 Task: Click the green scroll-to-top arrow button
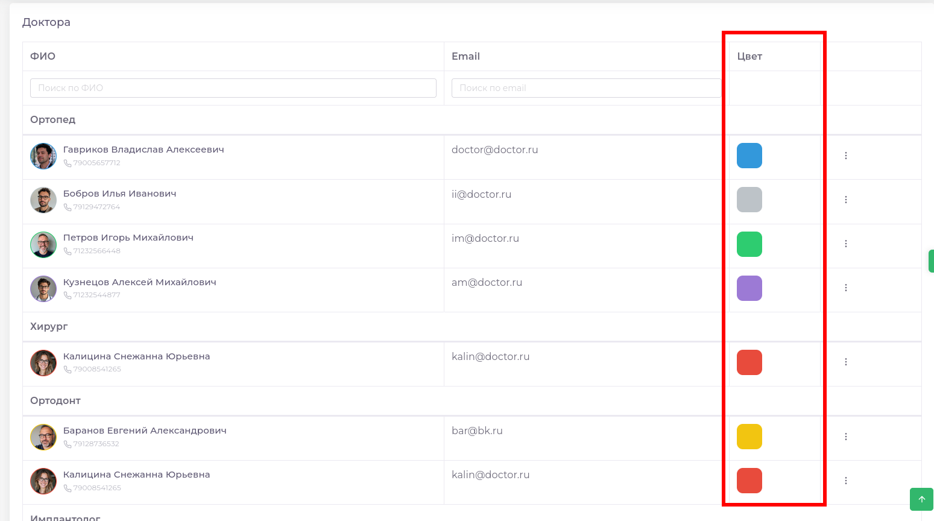coord(921,499)
